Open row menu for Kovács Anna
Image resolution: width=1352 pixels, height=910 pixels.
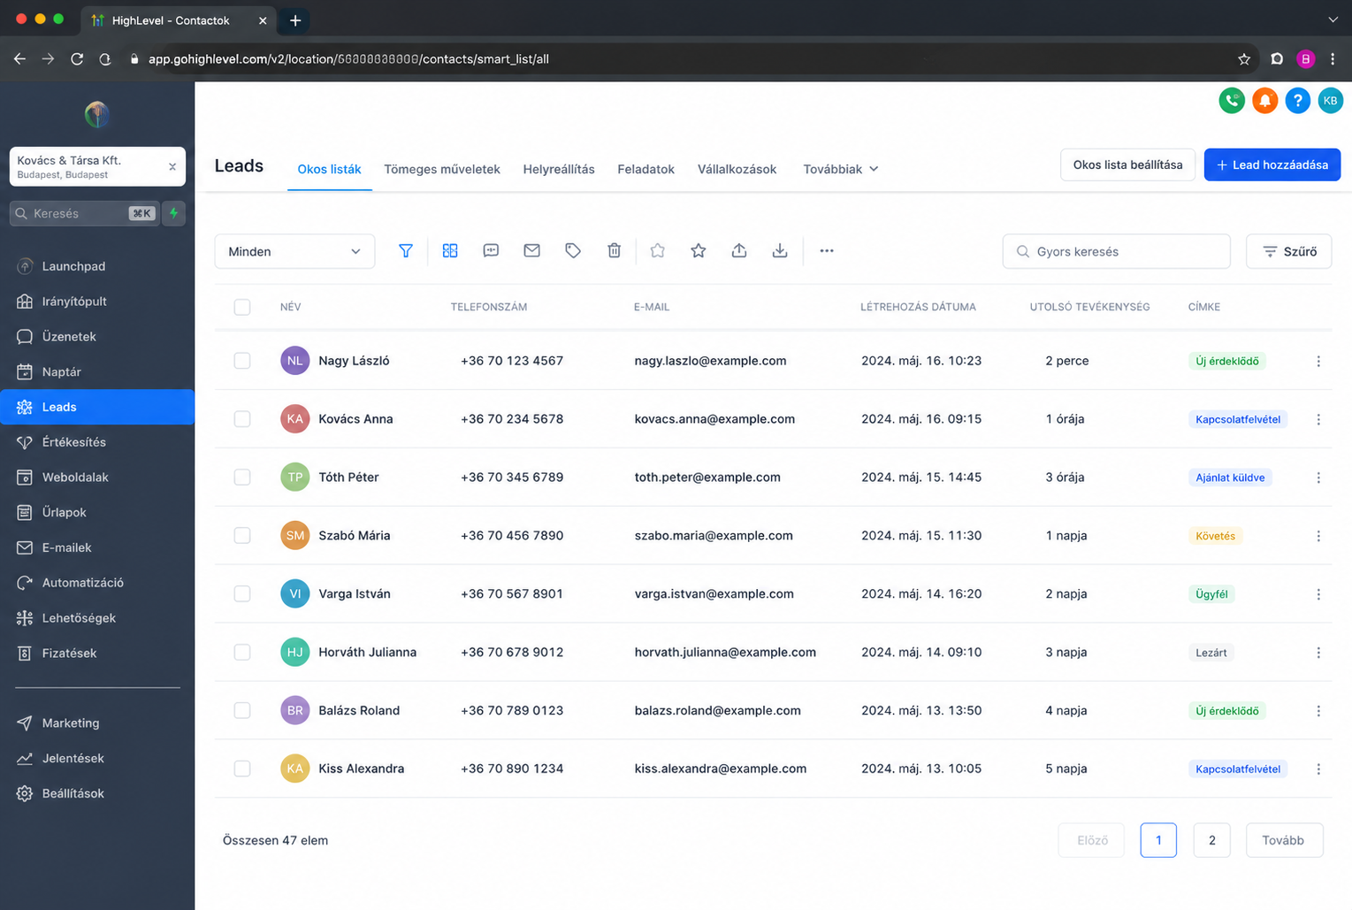1318,419
